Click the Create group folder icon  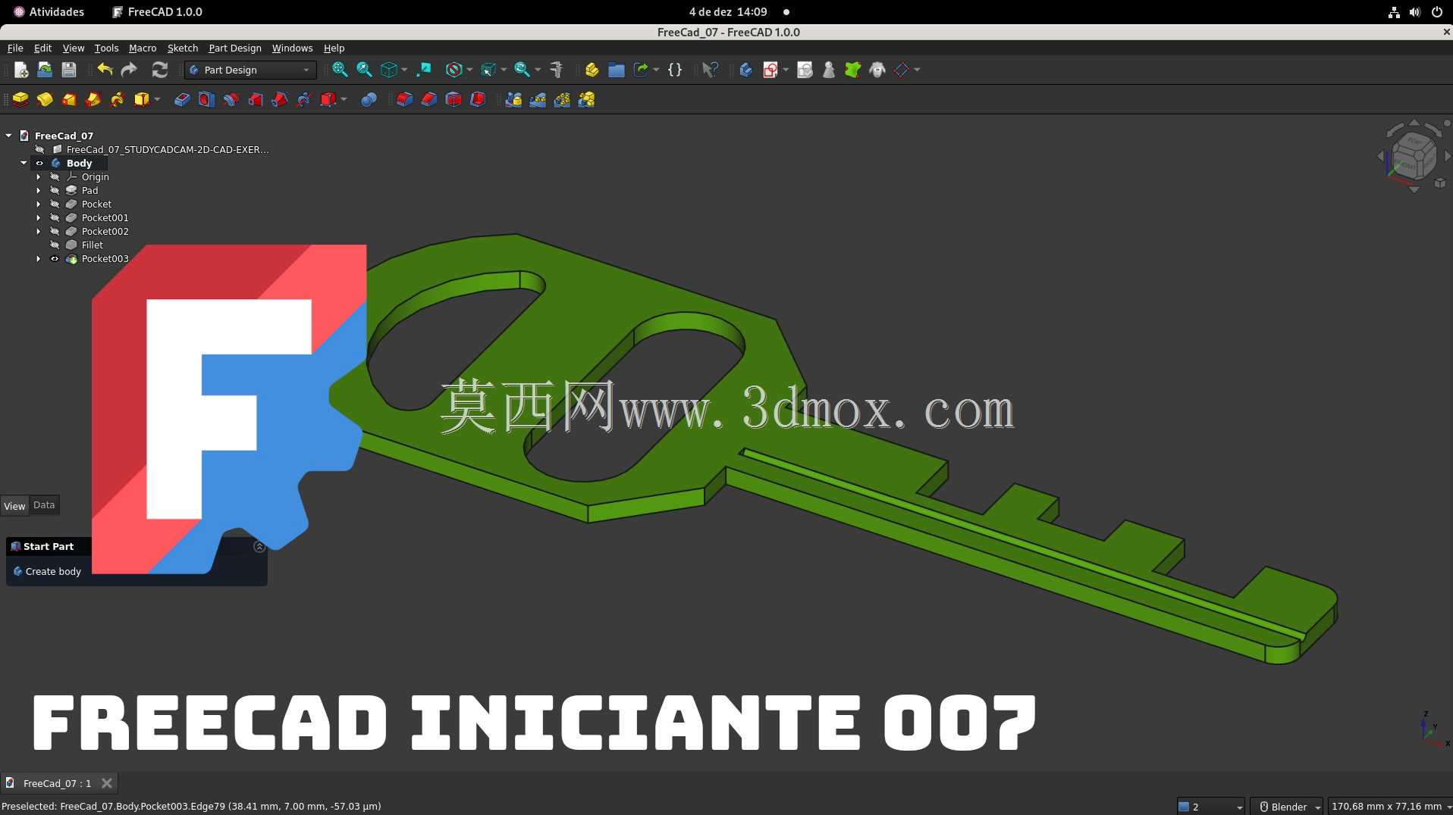617,70
